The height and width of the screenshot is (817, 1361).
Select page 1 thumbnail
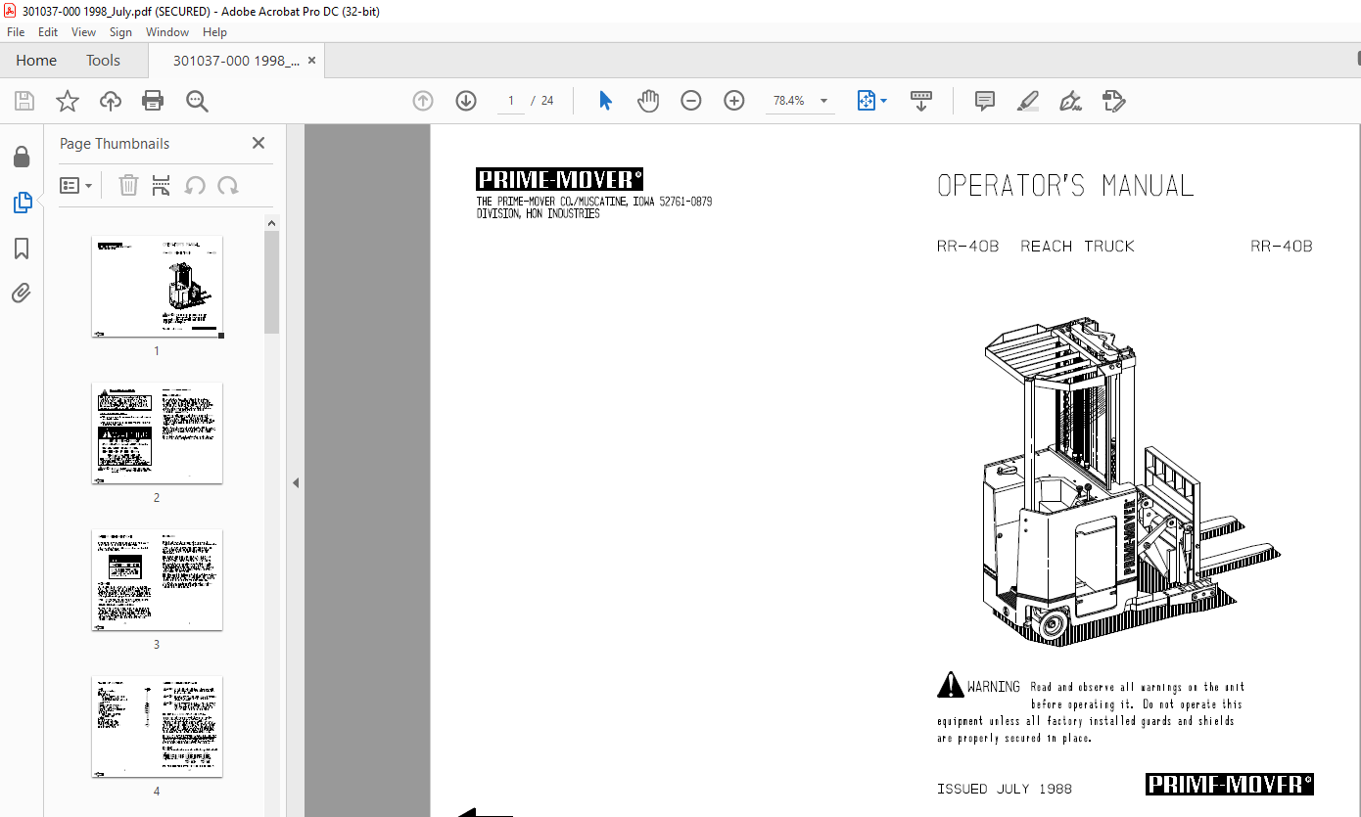tap(157, 287)
